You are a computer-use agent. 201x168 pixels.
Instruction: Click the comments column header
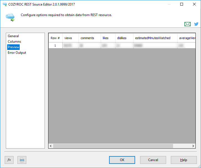coord(90,38)
